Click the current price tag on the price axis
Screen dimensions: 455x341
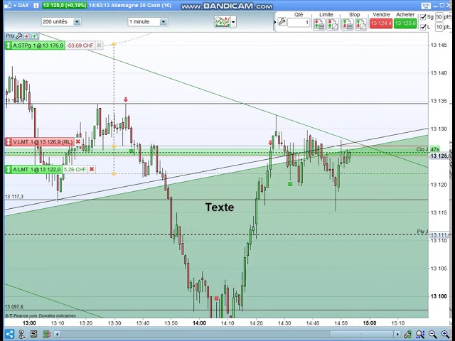point(440,156)
